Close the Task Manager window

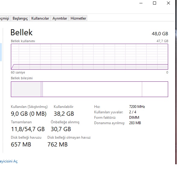click(168, 3)
